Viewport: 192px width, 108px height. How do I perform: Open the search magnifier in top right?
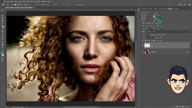click(x=182, y=4)
